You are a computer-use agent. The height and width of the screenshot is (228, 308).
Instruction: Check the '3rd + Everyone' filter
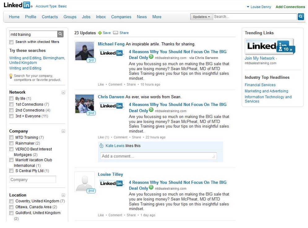[x=11, y=116]
